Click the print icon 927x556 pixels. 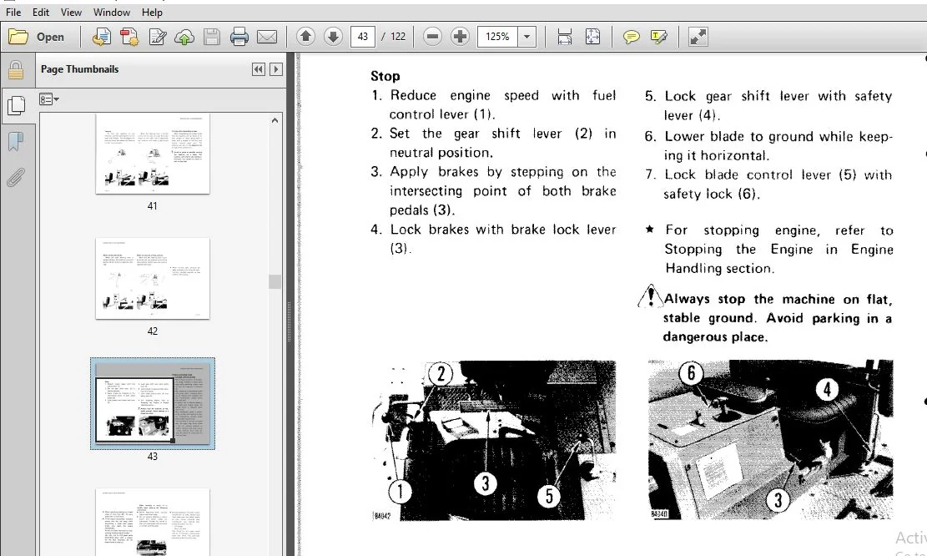click(x=239, y=37)
